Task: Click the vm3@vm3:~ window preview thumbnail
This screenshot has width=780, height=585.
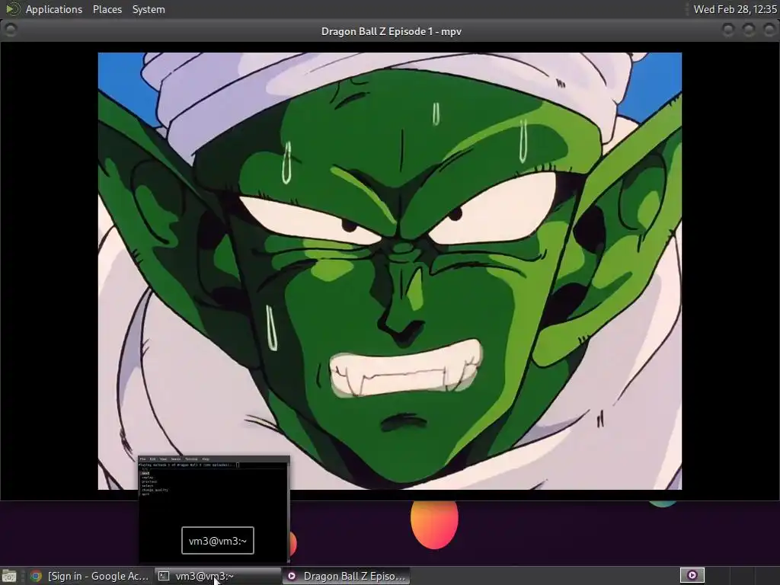Action: [x=214, y=510]
